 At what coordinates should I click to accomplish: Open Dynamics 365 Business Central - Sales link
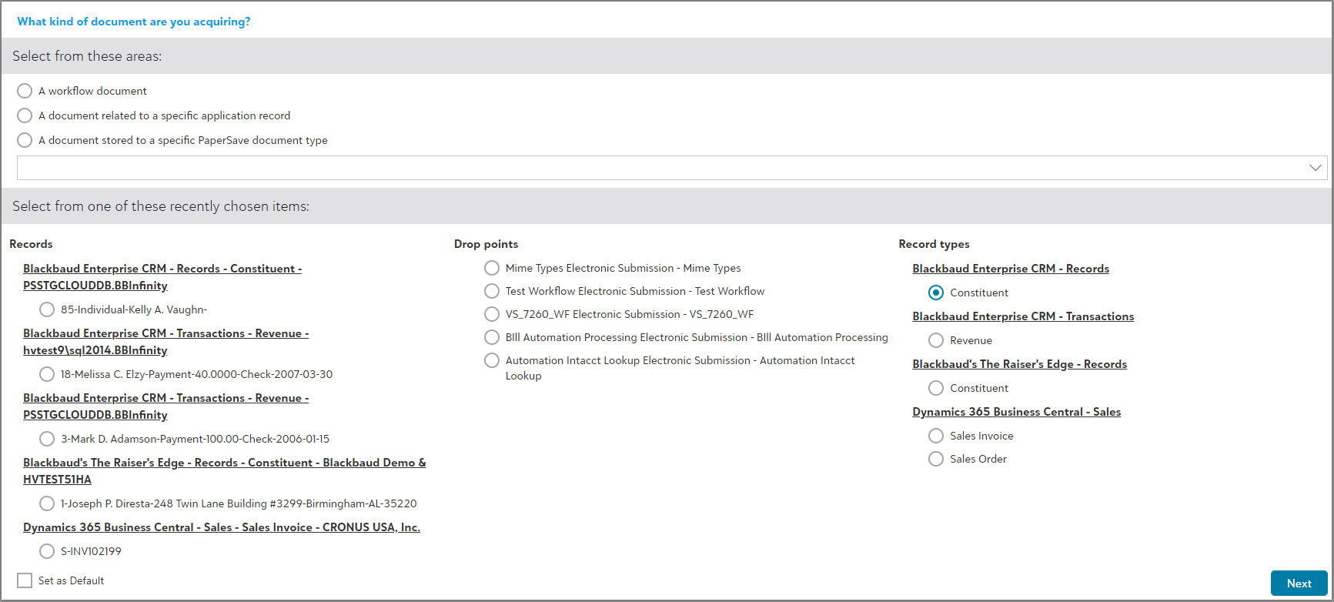click(x=1016, y=412)
